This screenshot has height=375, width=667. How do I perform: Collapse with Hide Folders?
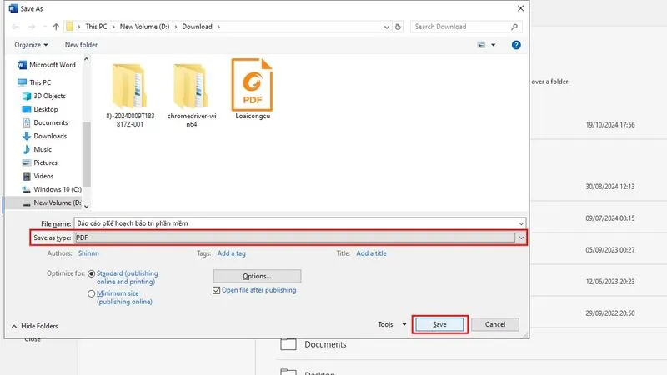(x=34, y=326)
